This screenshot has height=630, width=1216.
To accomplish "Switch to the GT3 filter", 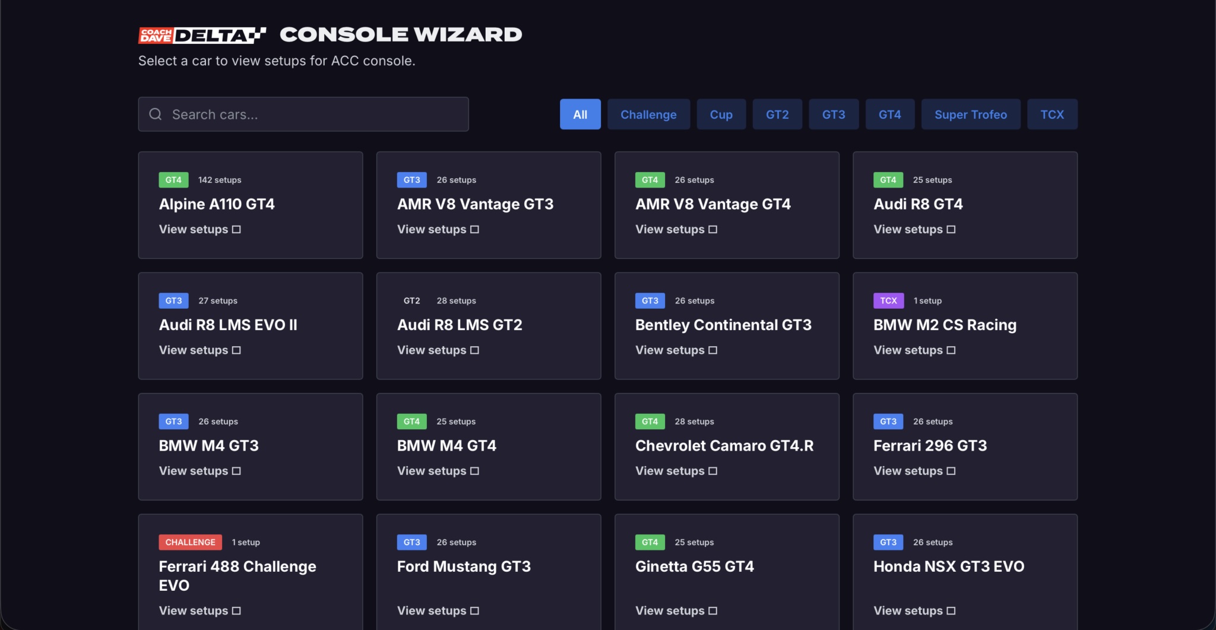I will coord(834,114).
